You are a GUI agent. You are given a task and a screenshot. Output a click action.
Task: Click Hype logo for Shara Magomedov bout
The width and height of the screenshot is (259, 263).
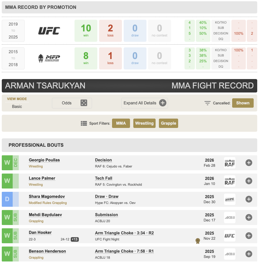pos(230,199)
